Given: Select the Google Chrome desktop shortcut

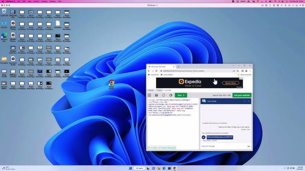Looking at the screenshot, I should (x=112, y=84).
